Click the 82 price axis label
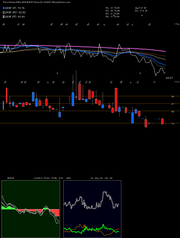Viewport: 180px width, 238px height. point(172,111)
